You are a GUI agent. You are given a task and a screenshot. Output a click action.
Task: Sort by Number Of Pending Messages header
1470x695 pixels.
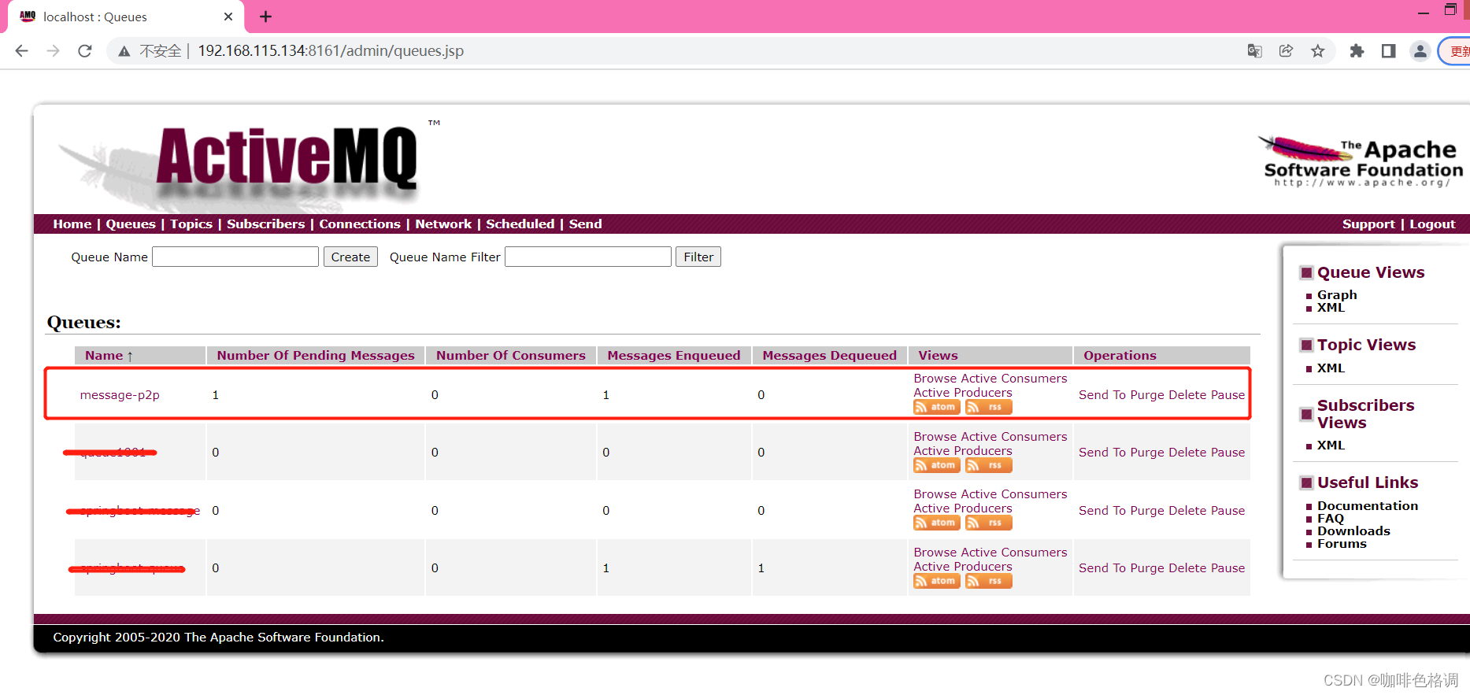tap(316, 356)
